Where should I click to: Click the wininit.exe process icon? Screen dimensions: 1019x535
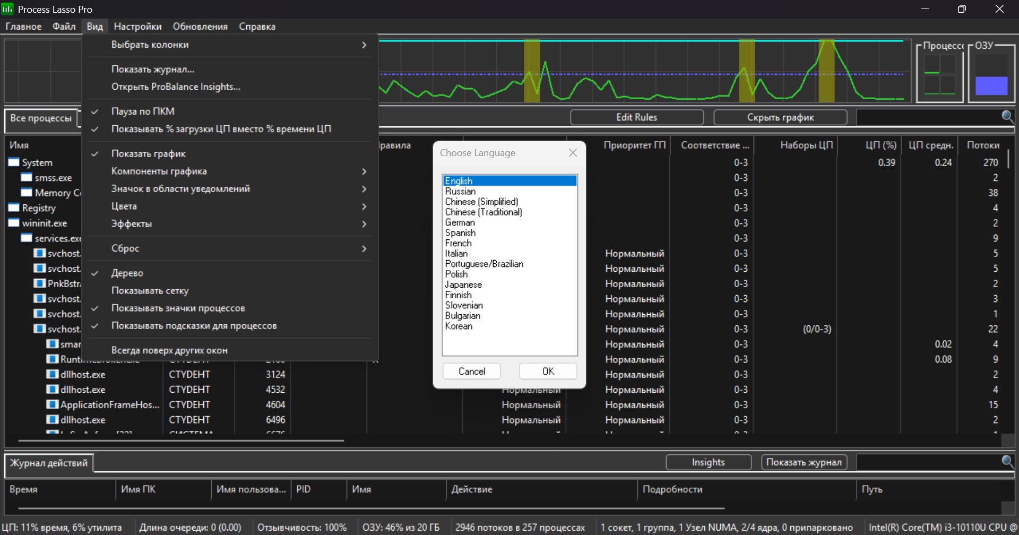tap(14, 223)
